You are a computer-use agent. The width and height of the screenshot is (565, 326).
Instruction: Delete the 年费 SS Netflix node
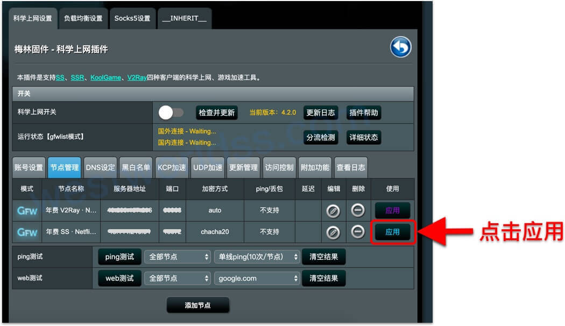click(x=358, y=232)
